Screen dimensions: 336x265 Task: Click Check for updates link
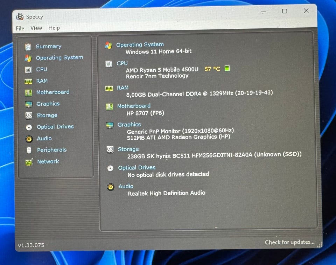coord(290,242)
